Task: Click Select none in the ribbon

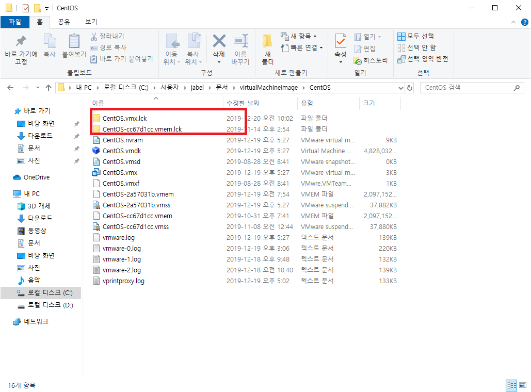Action: pos(416,47)
